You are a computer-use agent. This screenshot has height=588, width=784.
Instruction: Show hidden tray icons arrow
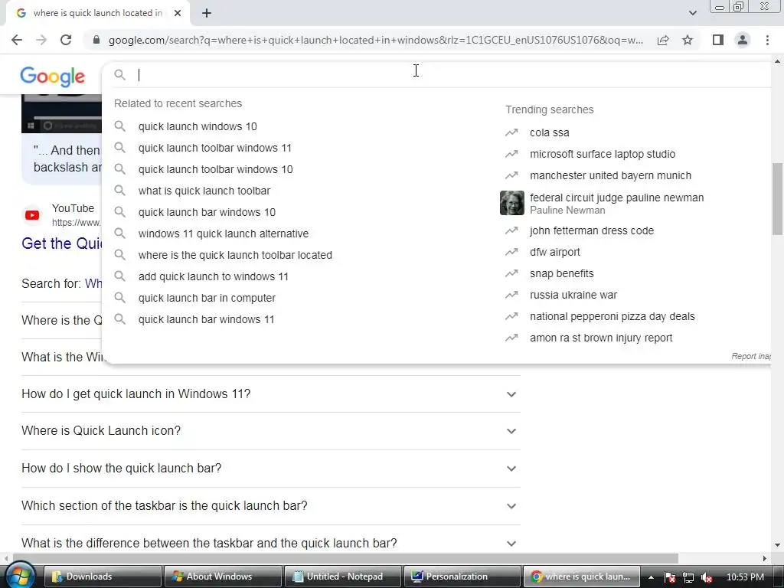point(651,577)
